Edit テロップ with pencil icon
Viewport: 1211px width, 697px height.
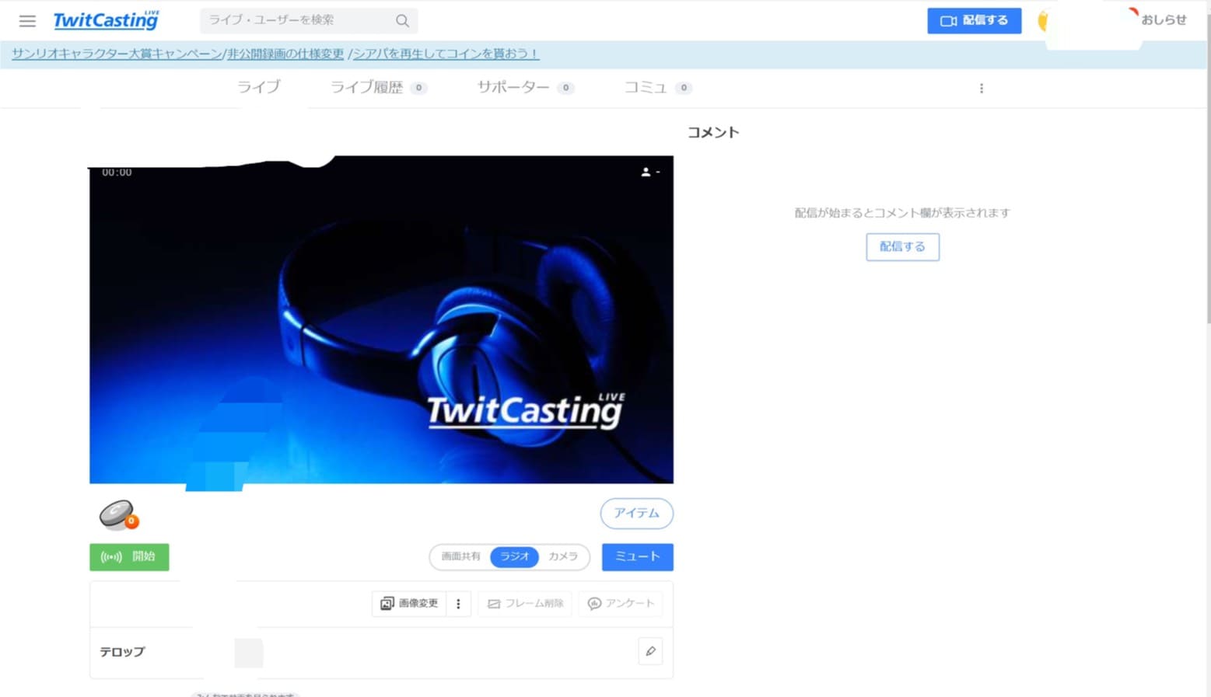[x=650, y=651]
